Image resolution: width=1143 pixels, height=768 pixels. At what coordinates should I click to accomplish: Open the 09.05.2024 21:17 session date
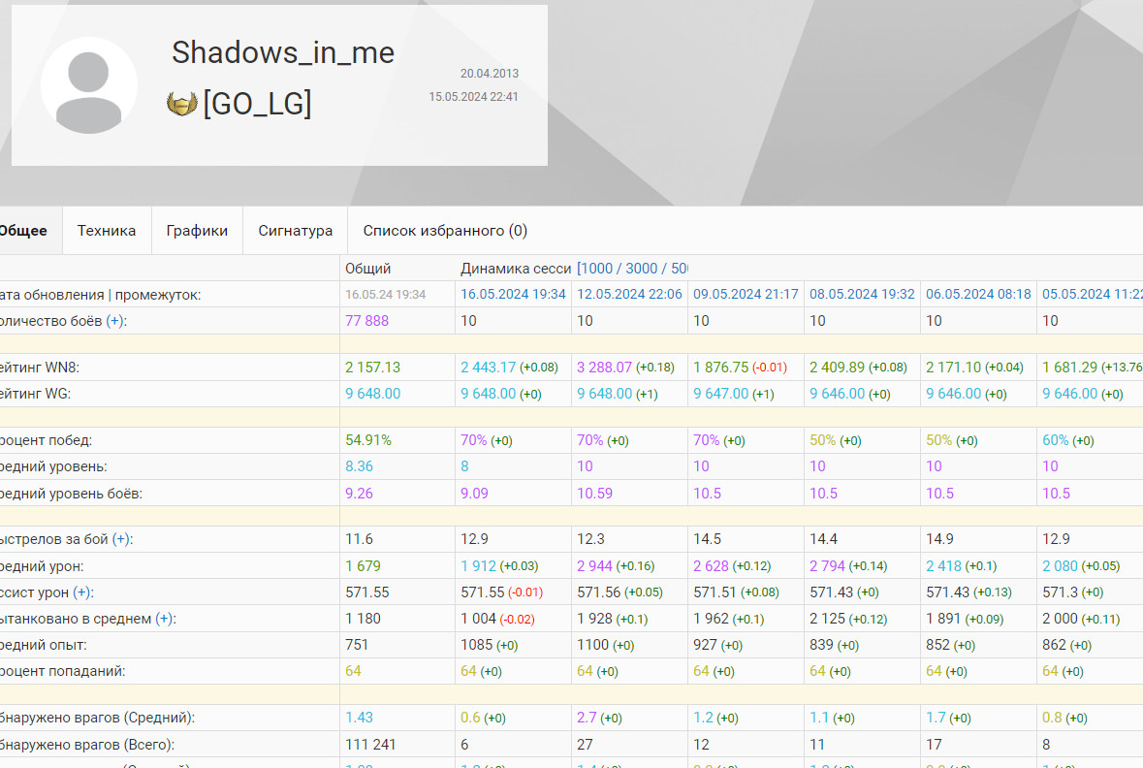coord(746,295)
